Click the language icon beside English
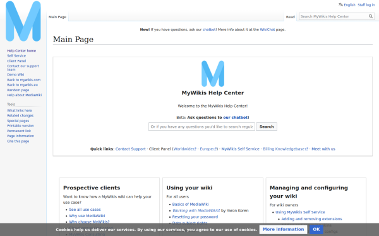The width and height of the screenshot is (379, 236). [x=341, y=4]
